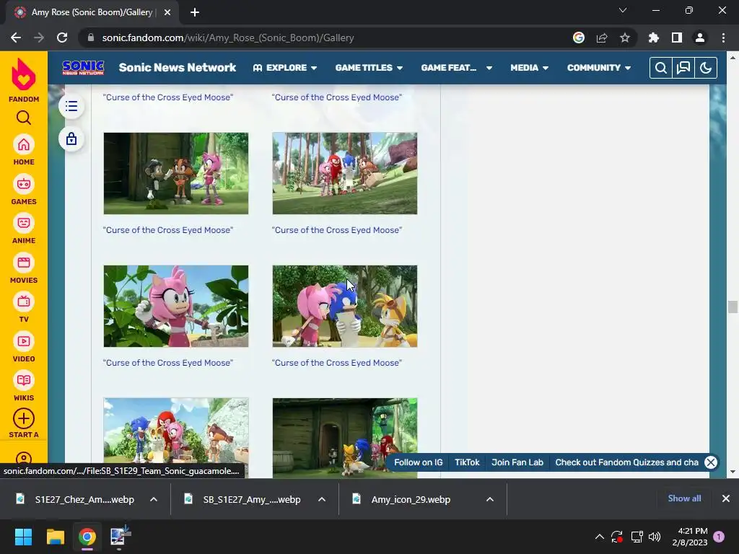Show hidden system tray icons
739x554 pixels.
(x=600, y=537)
